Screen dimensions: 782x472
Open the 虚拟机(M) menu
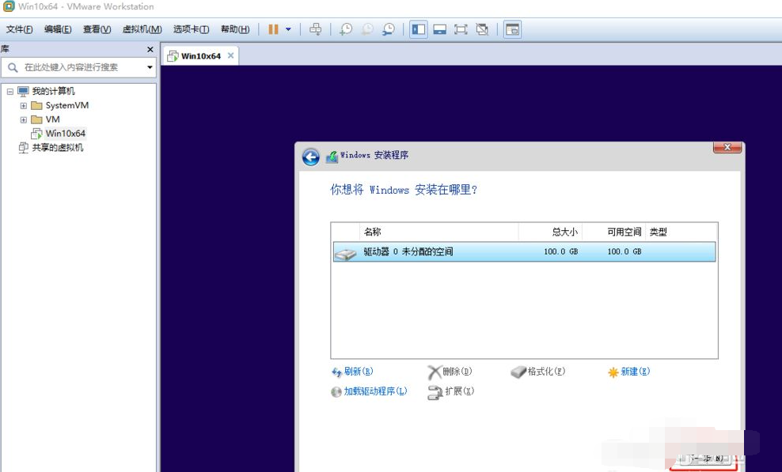[x=141, y=28]
